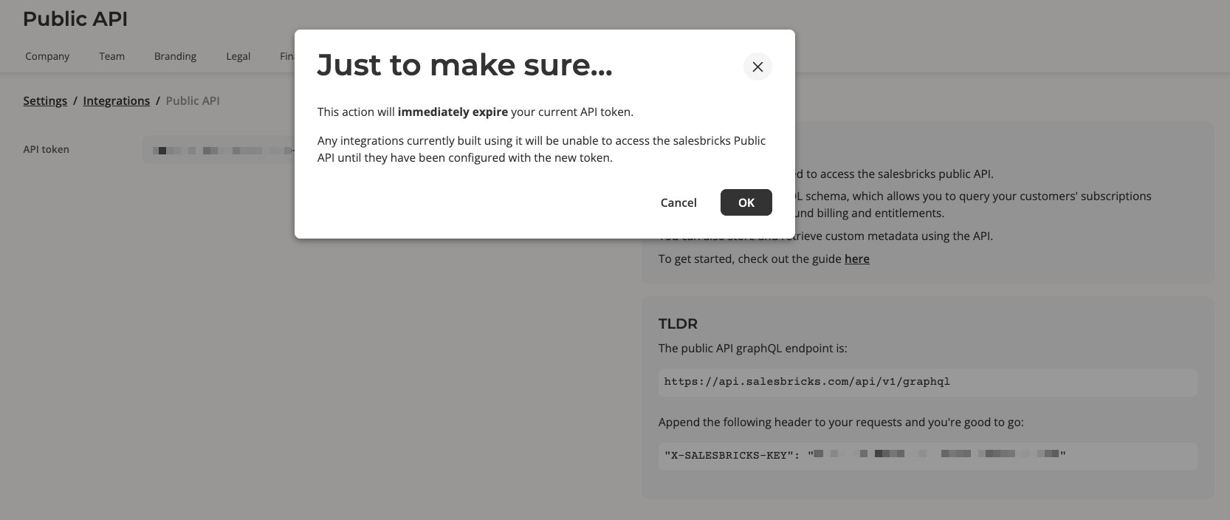This screenshot has height=520, width=1230.
Task: Click the X-SALESBRICKS-KEY header code block
Action: (x=927, y=456)
